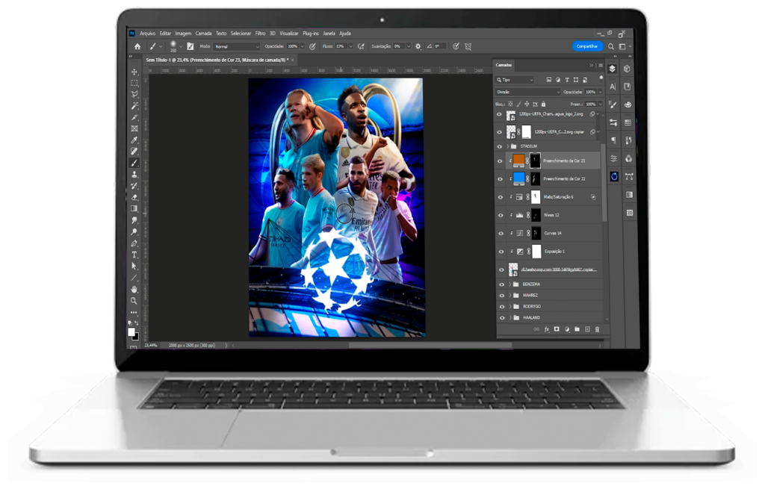Hide the Exposição 1 layer

[501, 252]
